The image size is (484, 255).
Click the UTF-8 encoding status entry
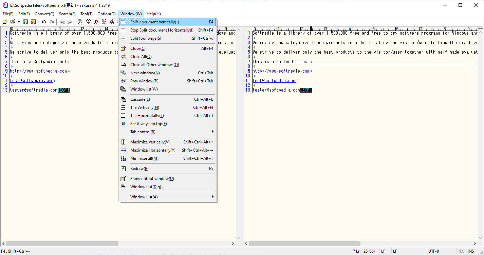click(434, 251)
